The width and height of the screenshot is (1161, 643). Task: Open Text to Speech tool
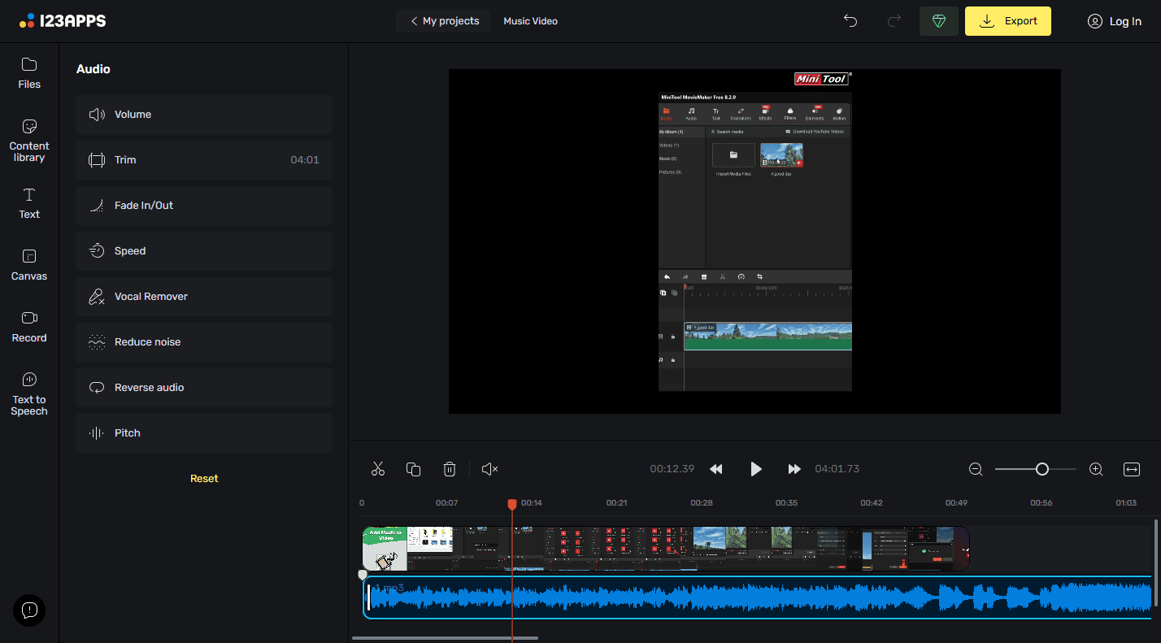click(x=29, y=394)
